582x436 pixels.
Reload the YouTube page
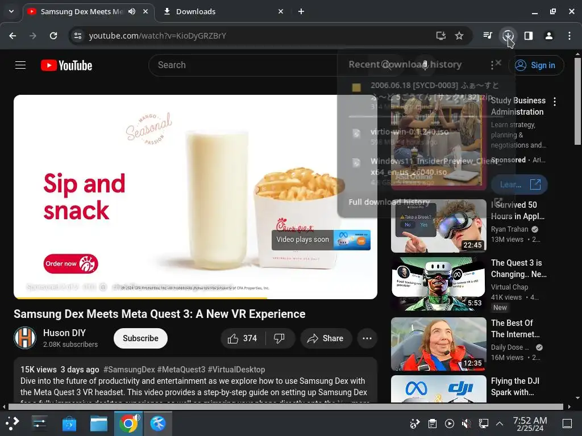click(x=53, y=36)
